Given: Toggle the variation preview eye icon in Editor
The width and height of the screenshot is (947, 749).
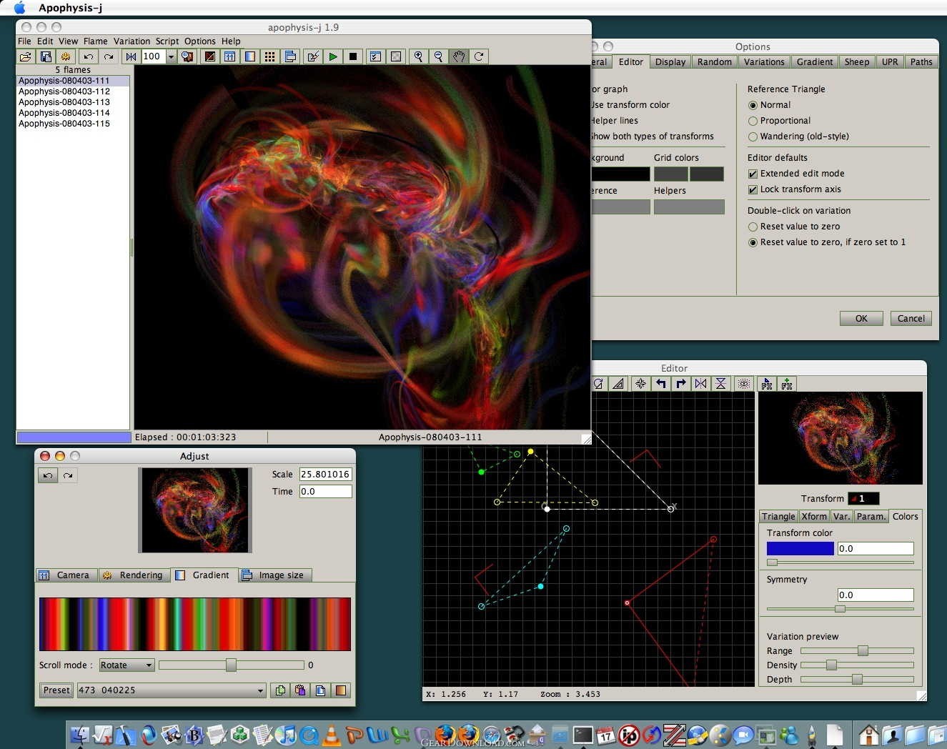Looking at the screenshot, I should coord(744,384).
